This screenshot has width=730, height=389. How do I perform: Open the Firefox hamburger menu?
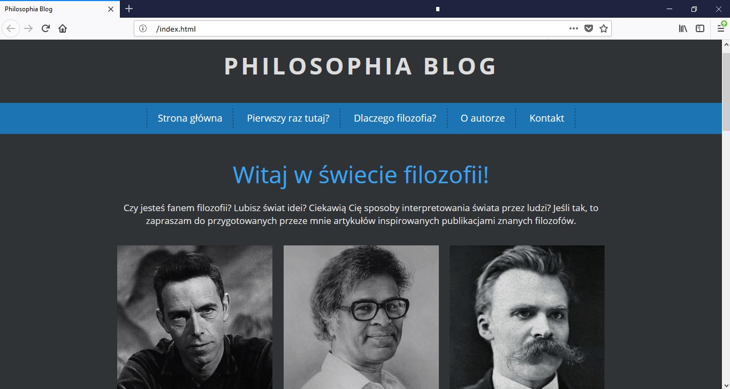point(721,28)
